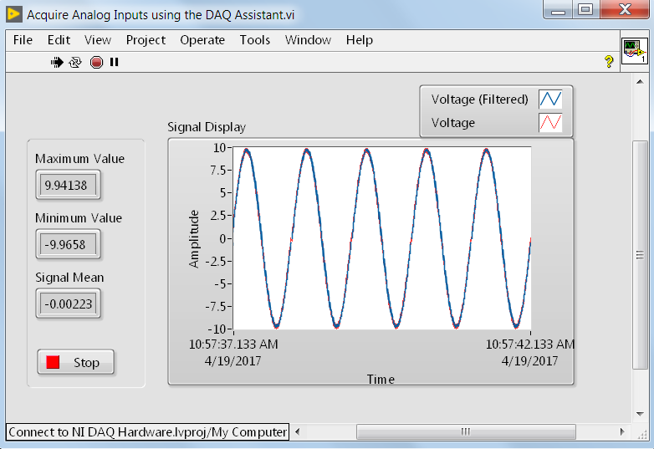Click the Run arrow icon
Viewport: 654px width, 449px height.
(x=58, y=62)
